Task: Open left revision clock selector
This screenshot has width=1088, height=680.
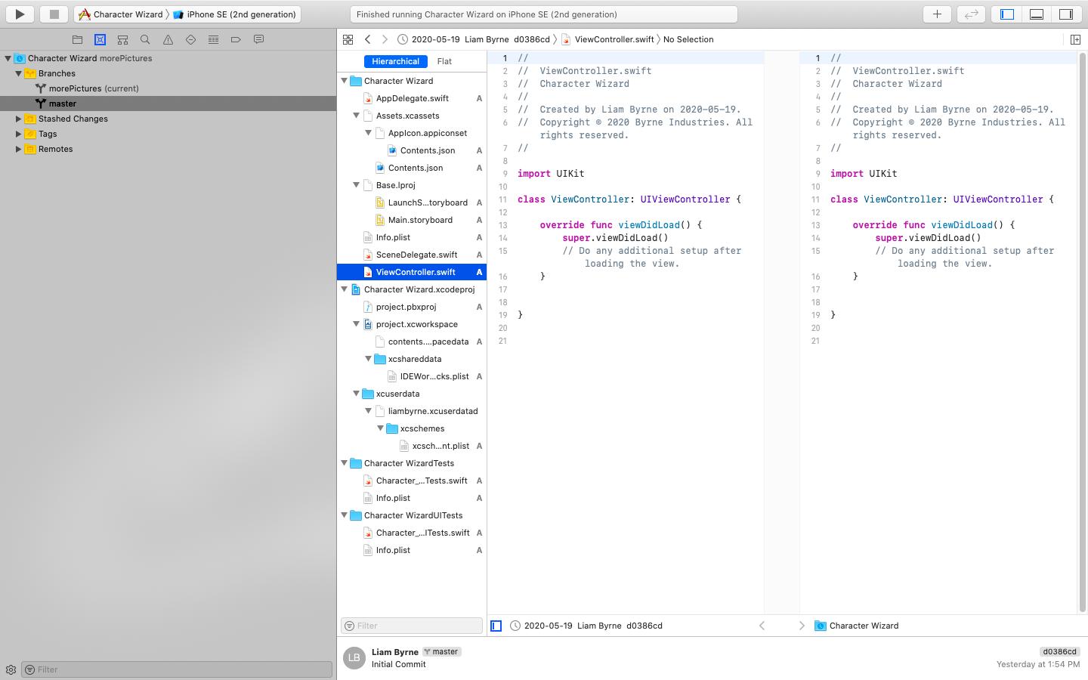Action: (586, 626)
